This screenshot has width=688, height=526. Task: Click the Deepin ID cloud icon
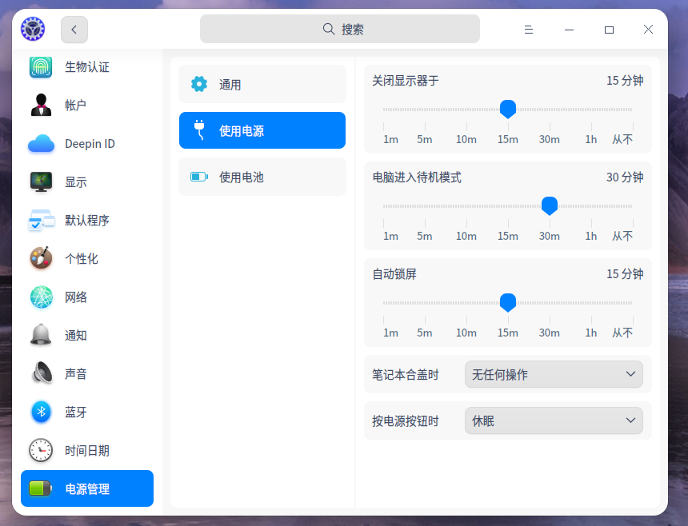42,144
